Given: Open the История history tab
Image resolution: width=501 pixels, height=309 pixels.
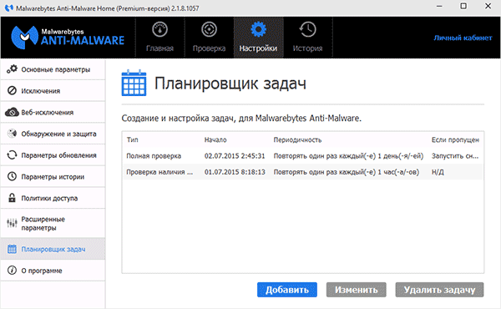Looking at the screenshot, I should [x=307, y=38].
